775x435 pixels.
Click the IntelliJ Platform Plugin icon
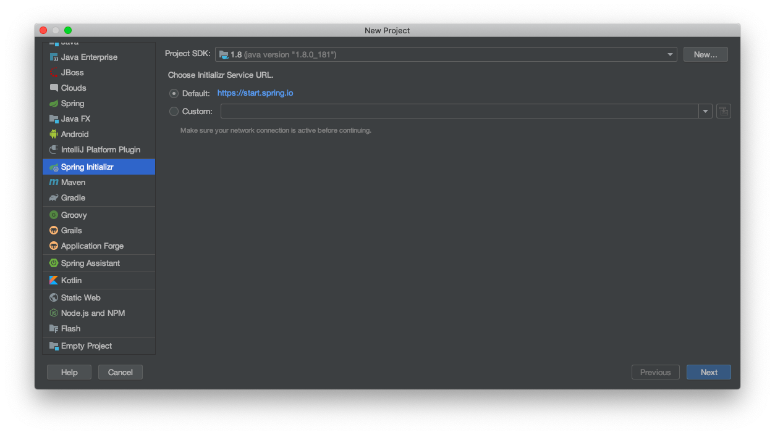pos(54,150)
